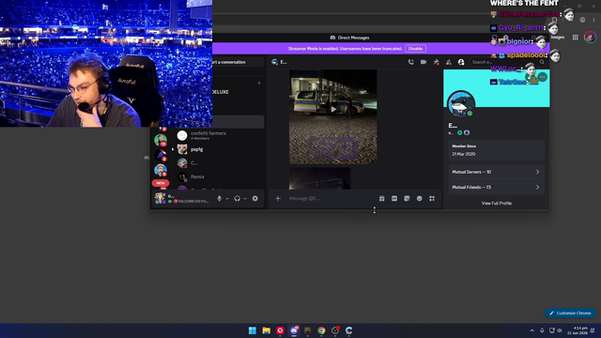Open the profile avatar in the profile panel

pos(461,103)
